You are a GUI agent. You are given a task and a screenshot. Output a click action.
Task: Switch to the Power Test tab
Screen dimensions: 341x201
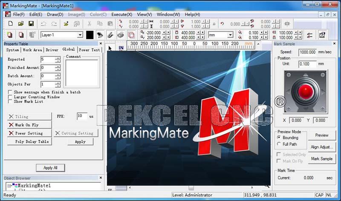[x=90, y=50]
